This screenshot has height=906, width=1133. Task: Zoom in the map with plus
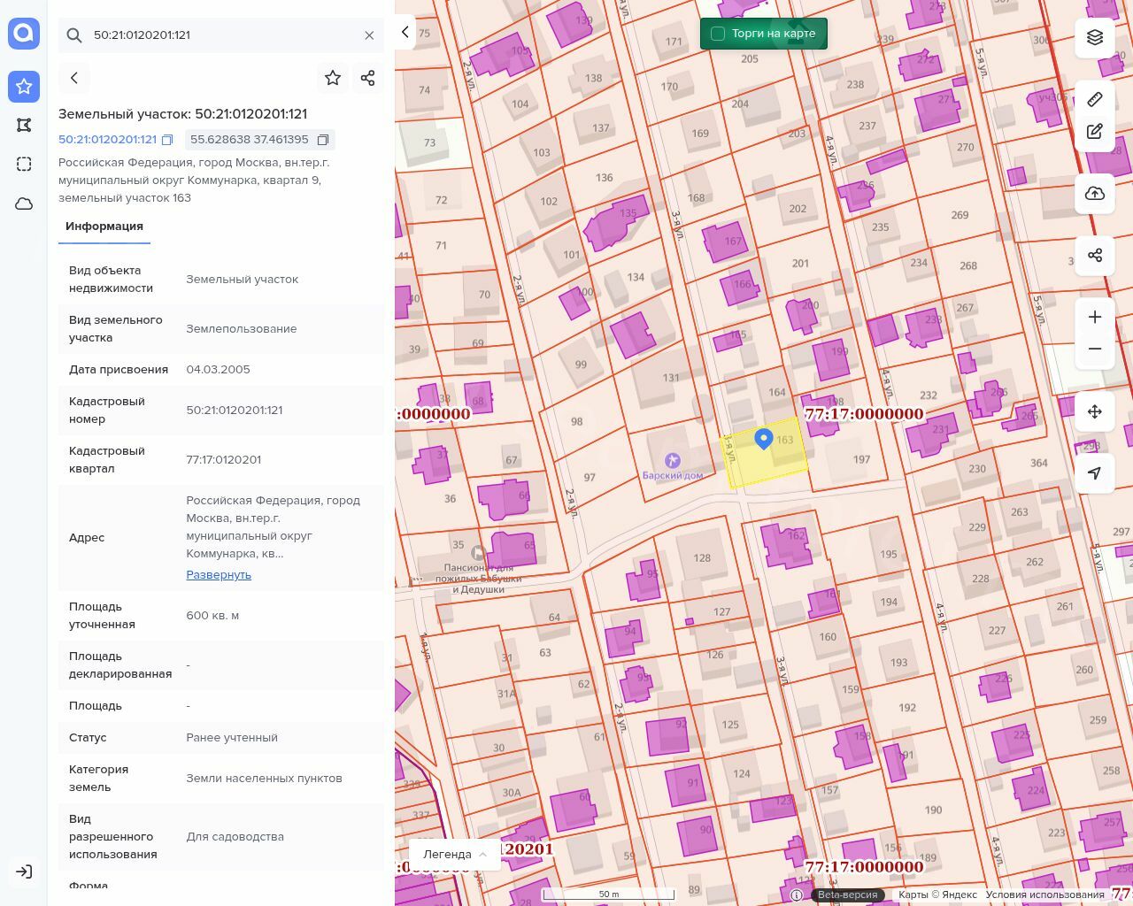pyautogui.click(x=1095, y=317)
